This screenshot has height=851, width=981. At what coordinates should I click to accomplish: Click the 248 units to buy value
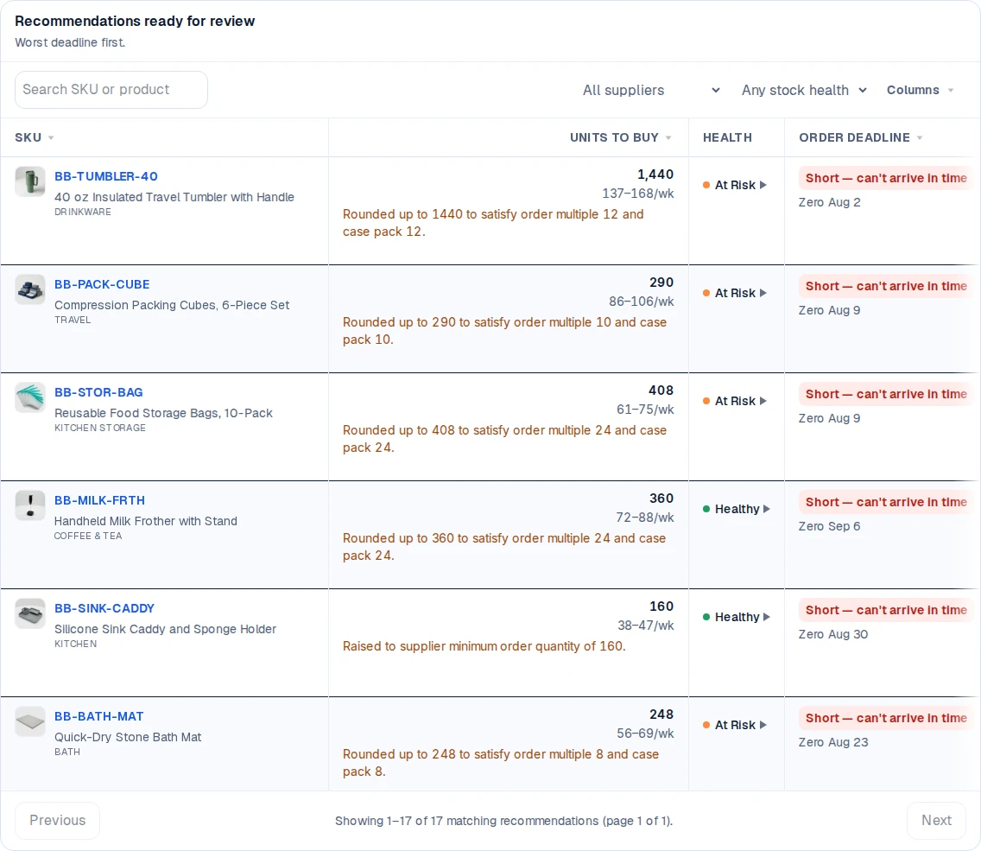[661, 714]
